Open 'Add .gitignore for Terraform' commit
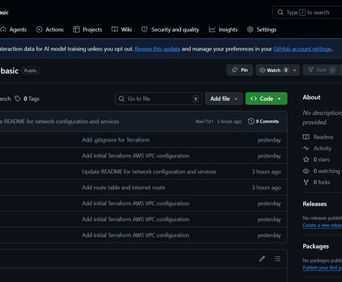 pyautogui.click(x=116, y=140)
